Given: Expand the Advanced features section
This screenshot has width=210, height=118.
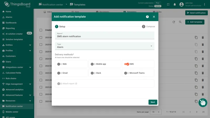Looking at the screenshot, I should 30,95.
